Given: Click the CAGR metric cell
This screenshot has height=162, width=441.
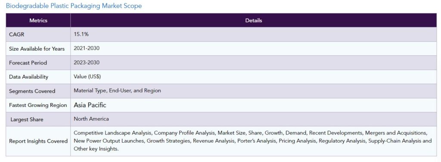Looking at the screenshot, I should 38,34.
